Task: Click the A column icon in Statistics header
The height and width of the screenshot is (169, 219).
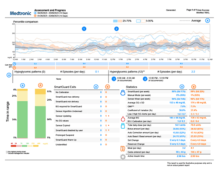Action: (182, 87)
